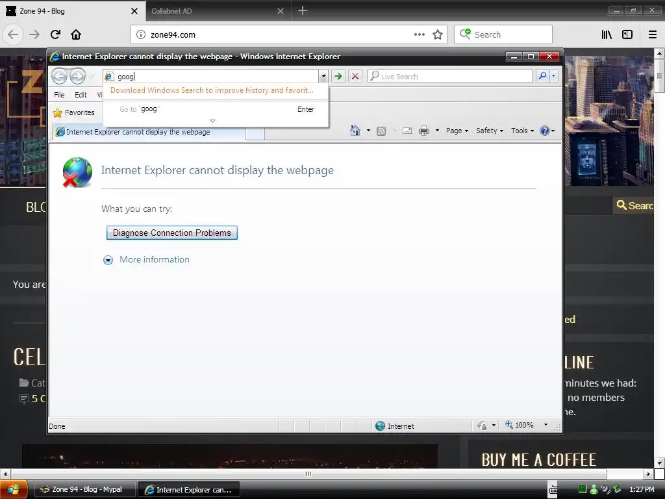
Task: Close the Collabnet AD tab
Action: coord(281,11)
